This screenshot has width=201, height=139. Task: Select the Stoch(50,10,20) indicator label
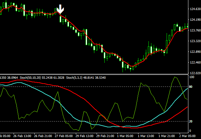33,78
